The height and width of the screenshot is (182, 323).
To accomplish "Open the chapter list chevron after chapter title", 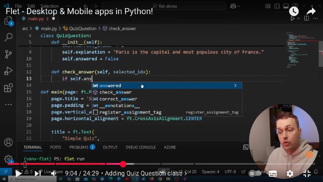I will pyautogui.click(x=185, y=174).
